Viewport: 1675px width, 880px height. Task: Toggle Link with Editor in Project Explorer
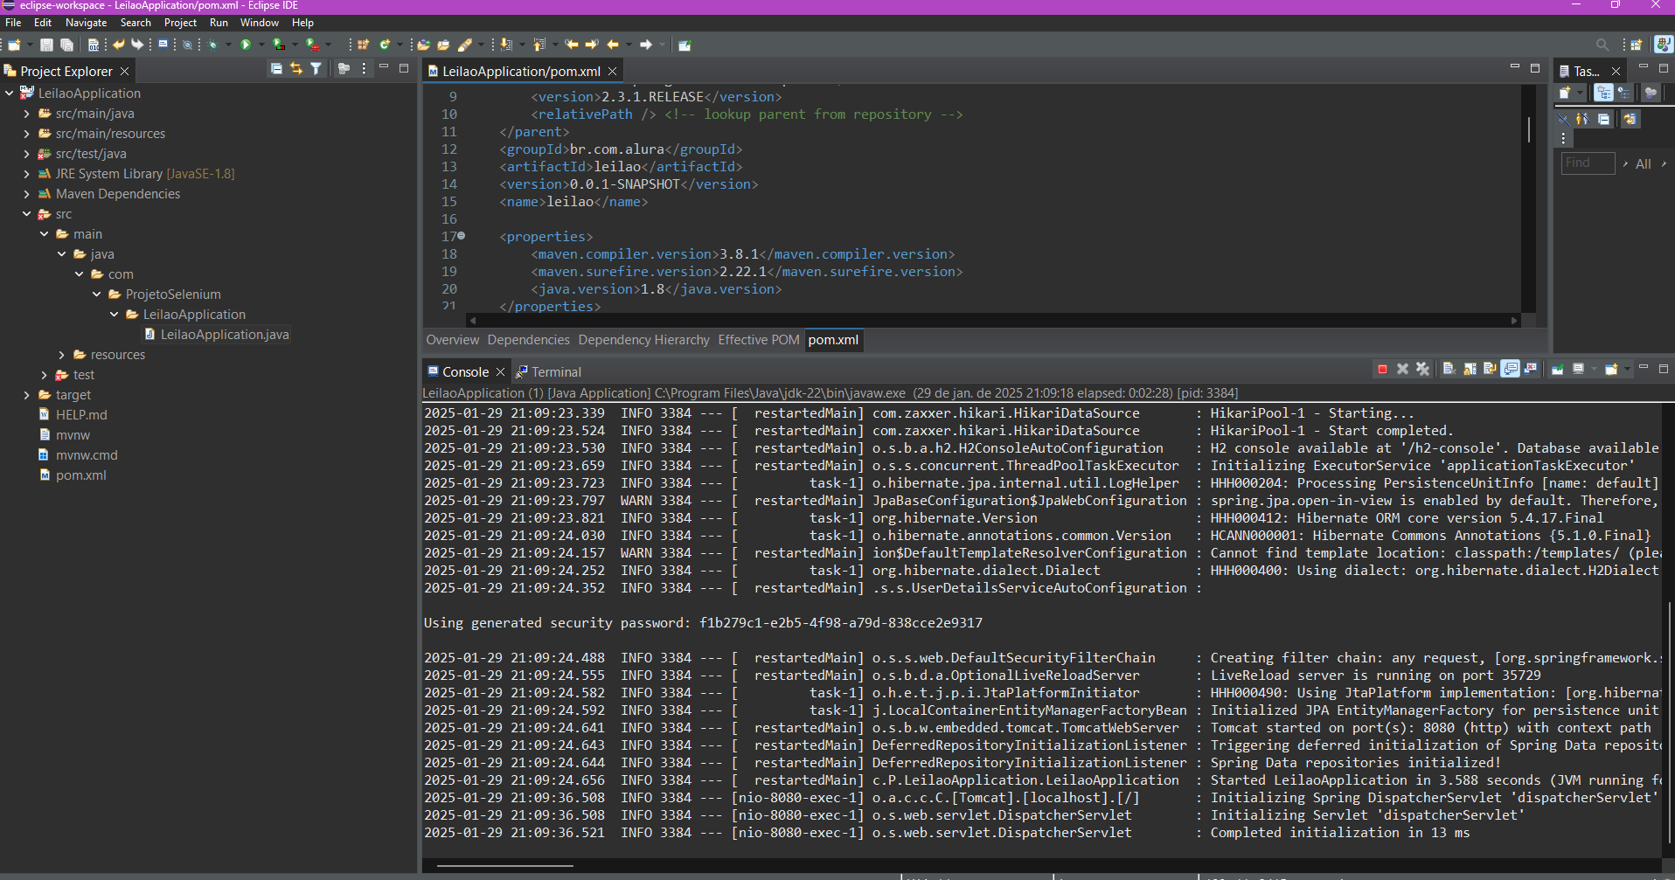pos(296,69)
